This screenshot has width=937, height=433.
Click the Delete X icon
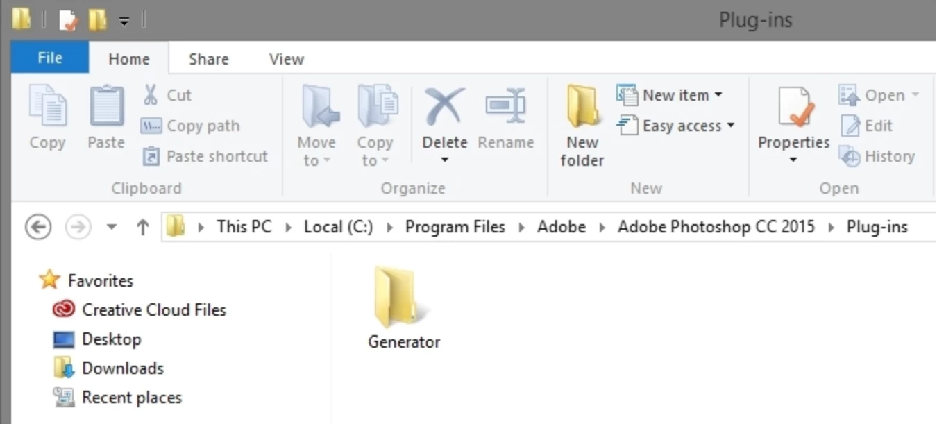tap(444, 106)
